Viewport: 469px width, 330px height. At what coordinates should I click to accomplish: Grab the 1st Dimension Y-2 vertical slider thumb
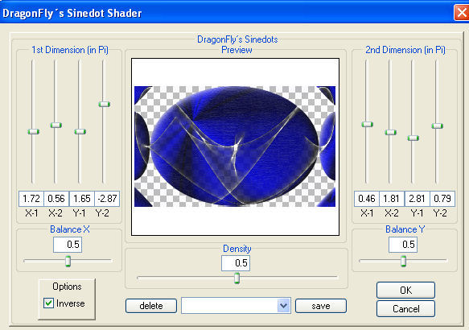[105, 104]
